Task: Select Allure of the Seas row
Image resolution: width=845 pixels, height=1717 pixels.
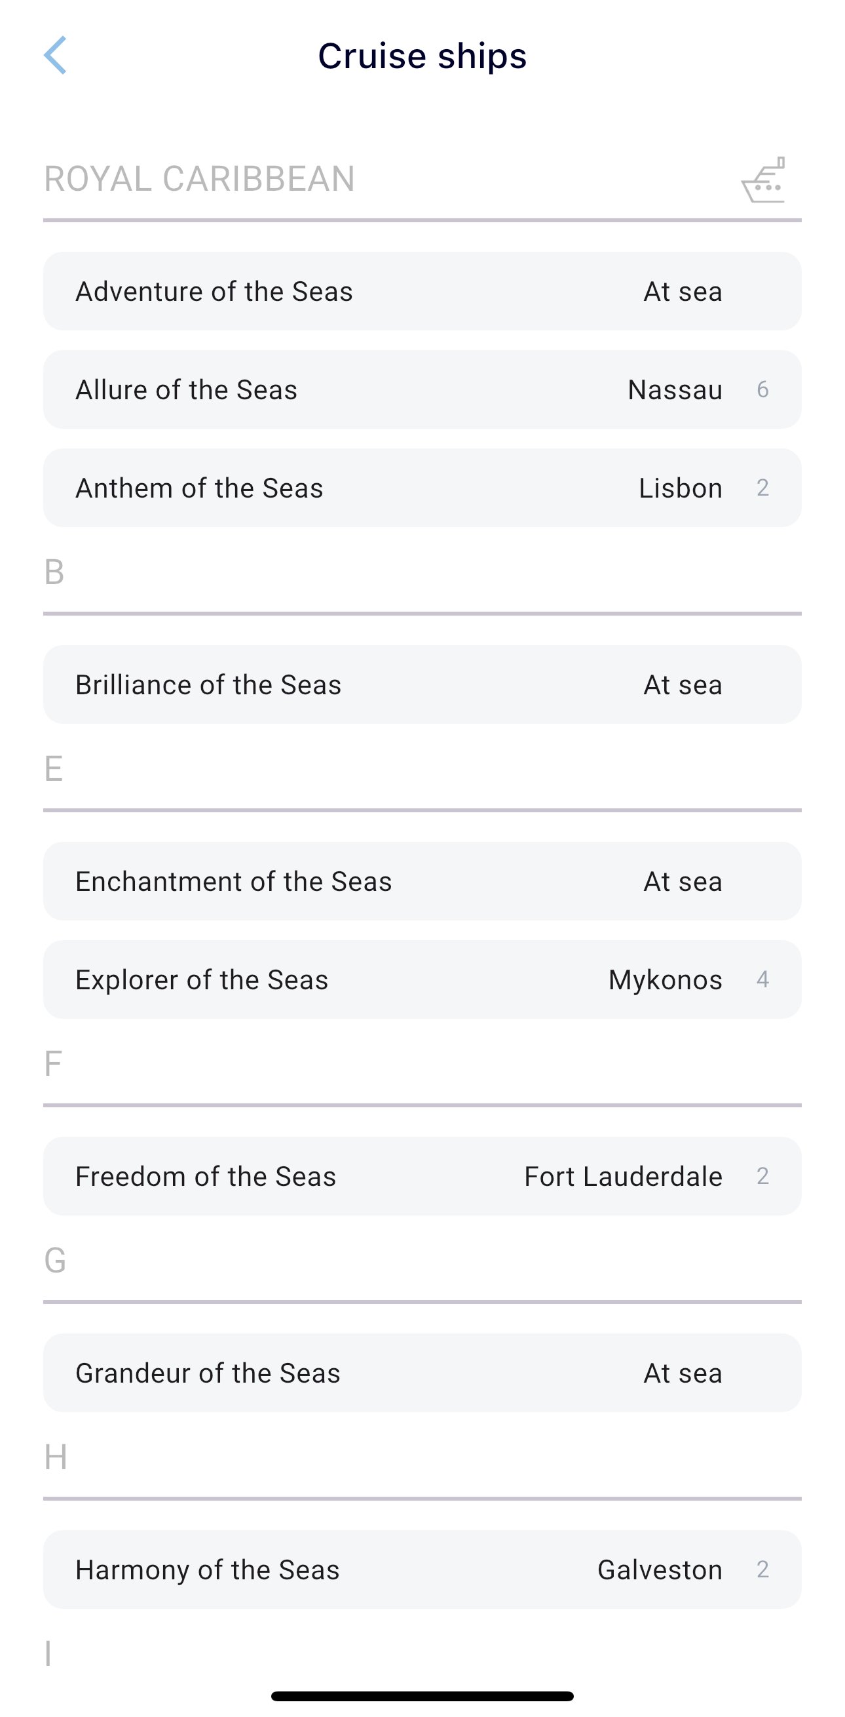Action: coord(187,390)
